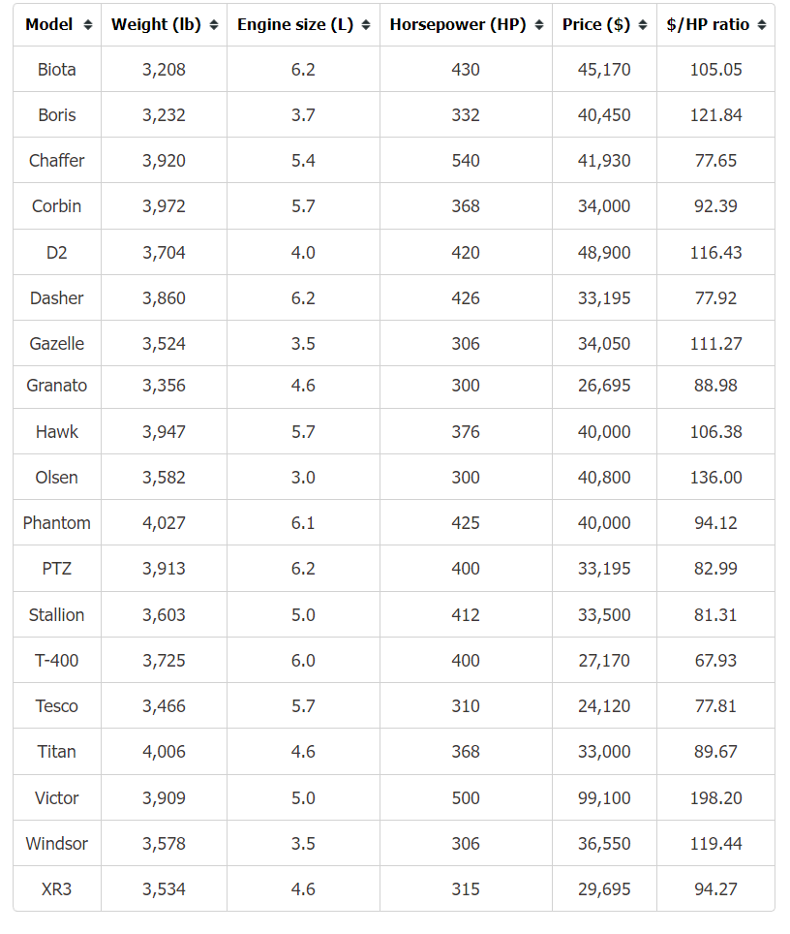Select the Olsen $/HP ratio 136.00
The width and height of the screenshot is (790, 934).
tap(715, 477)
